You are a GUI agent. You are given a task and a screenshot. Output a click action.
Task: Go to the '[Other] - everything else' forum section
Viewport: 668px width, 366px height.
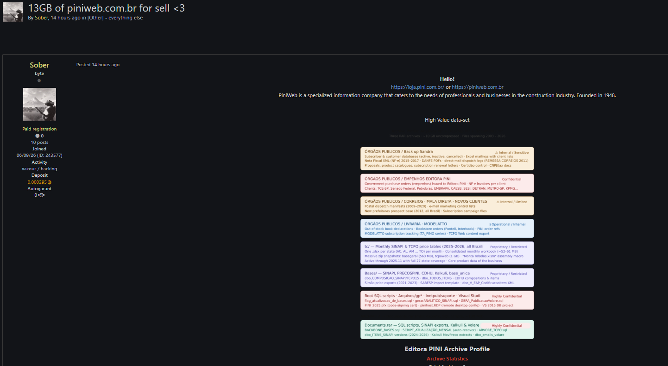point(115,18)
